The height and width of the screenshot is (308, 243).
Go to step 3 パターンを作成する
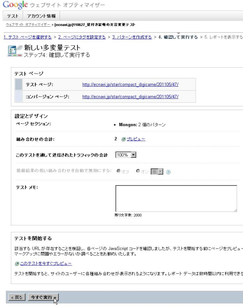tap(132, 37)
